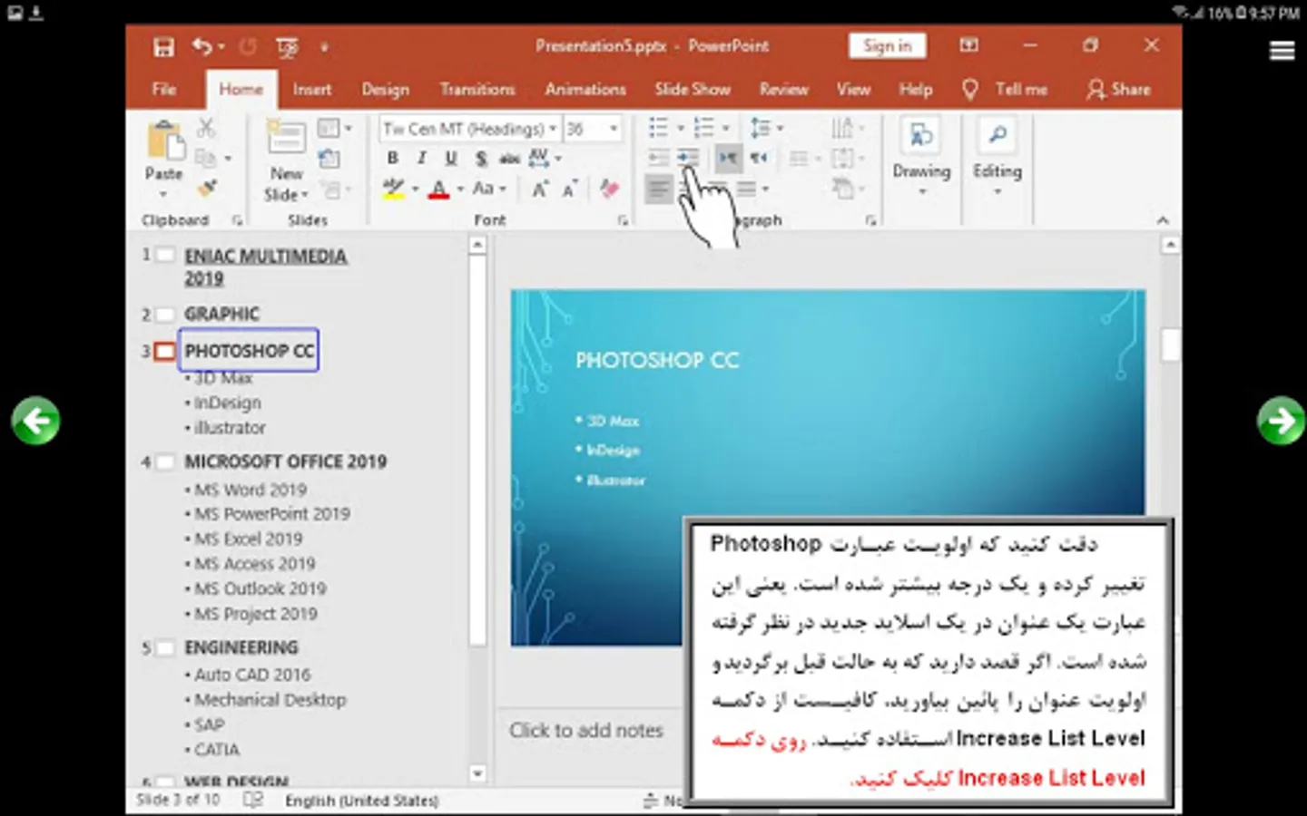The width and height of the screenshot is (1307, 816).
Task: Click the Sign in button
Action: click(x=888, y=46)
